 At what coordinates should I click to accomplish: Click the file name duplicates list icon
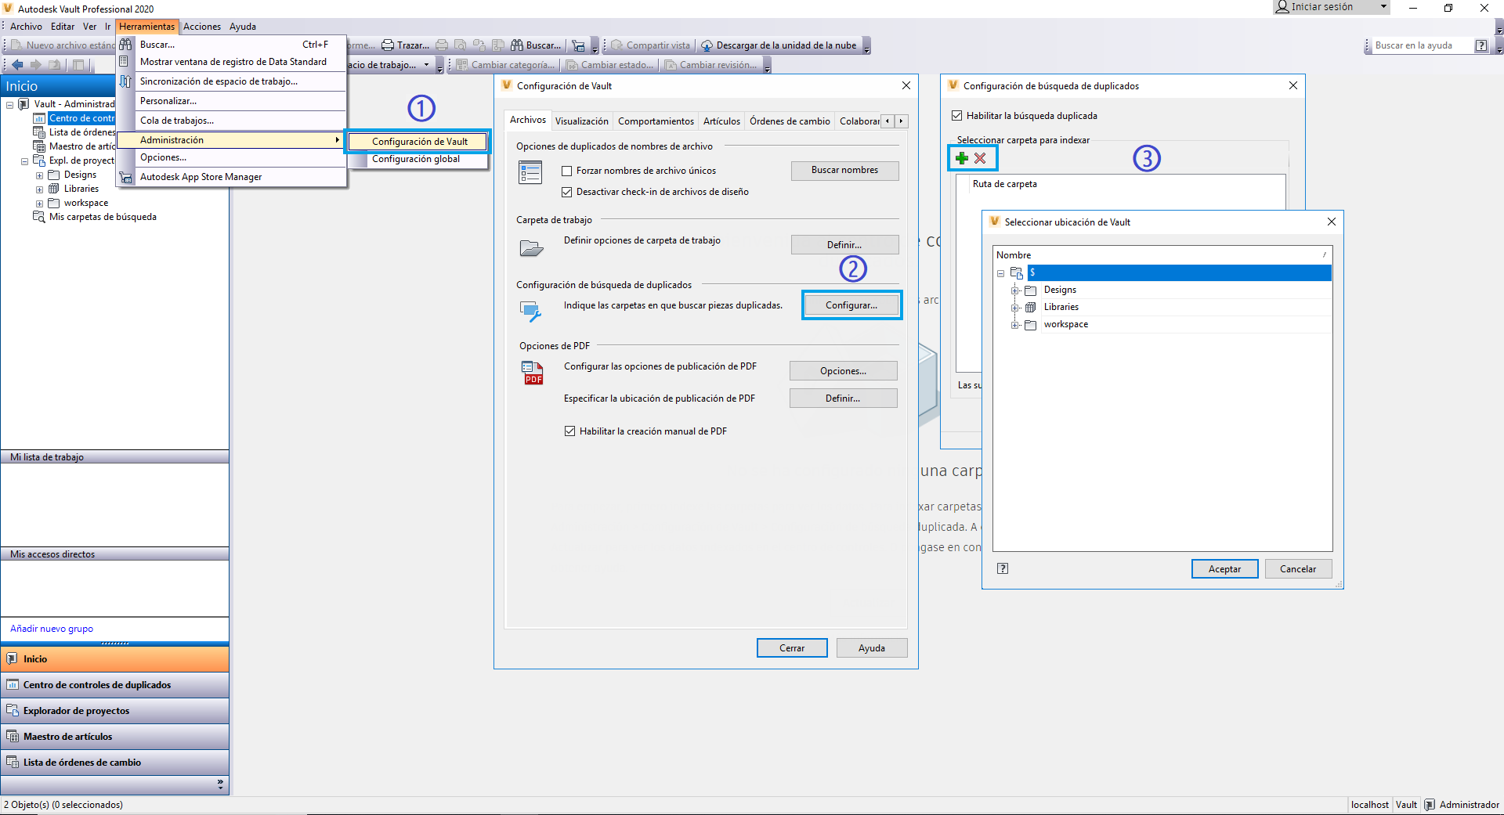pos(530,172)
